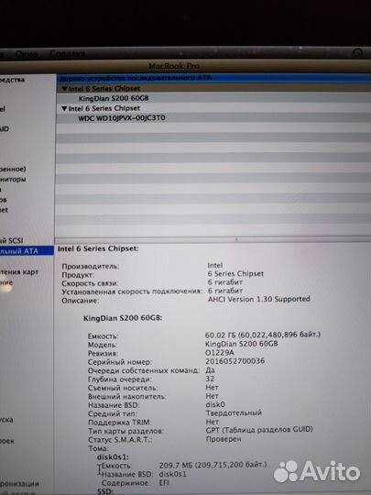The width and height of the screenshot is (371, 495).
Task: Select the WDC WD10JPVX-00JC3T0 drive row
Action: [x=213, y=118]
